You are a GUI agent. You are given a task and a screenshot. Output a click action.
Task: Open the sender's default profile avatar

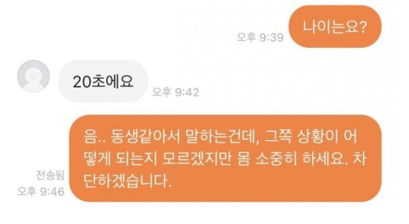pos(33,76)
